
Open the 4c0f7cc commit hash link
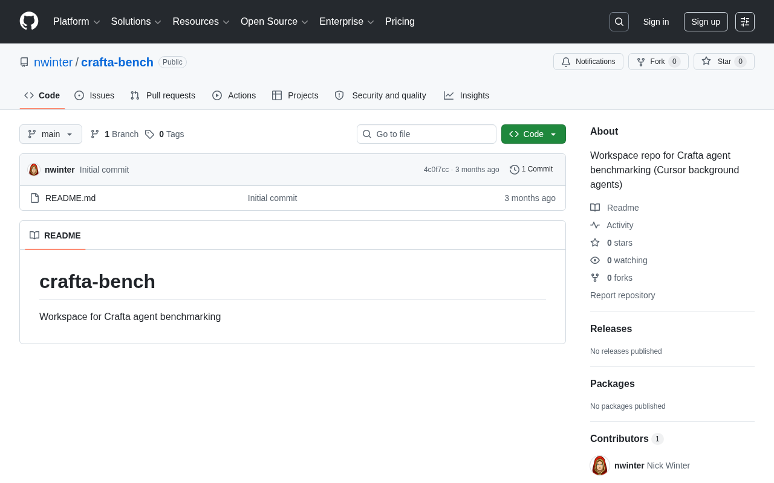tap(436, 170)
